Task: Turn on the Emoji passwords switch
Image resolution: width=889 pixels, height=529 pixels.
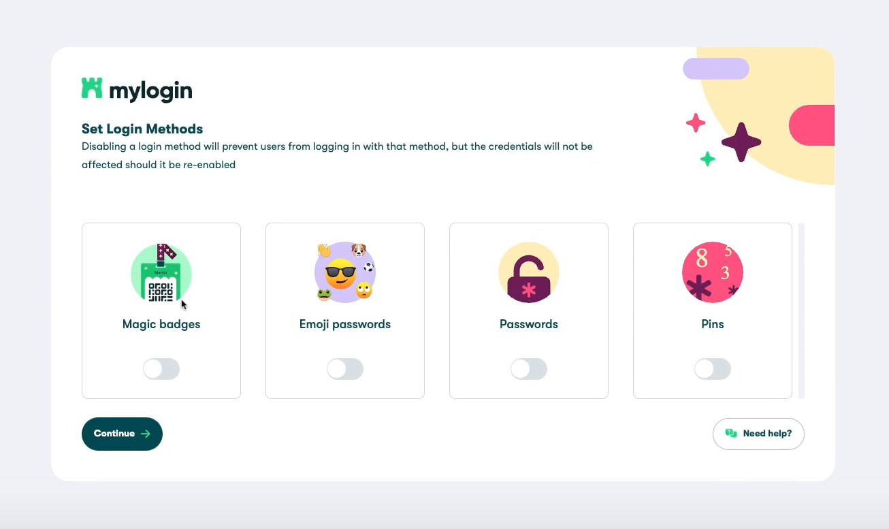Action: pos(345,369)
